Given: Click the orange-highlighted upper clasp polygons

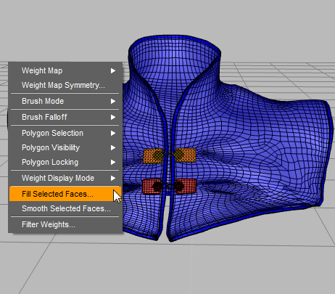Looking at the screenshot, I should point(170,155).
